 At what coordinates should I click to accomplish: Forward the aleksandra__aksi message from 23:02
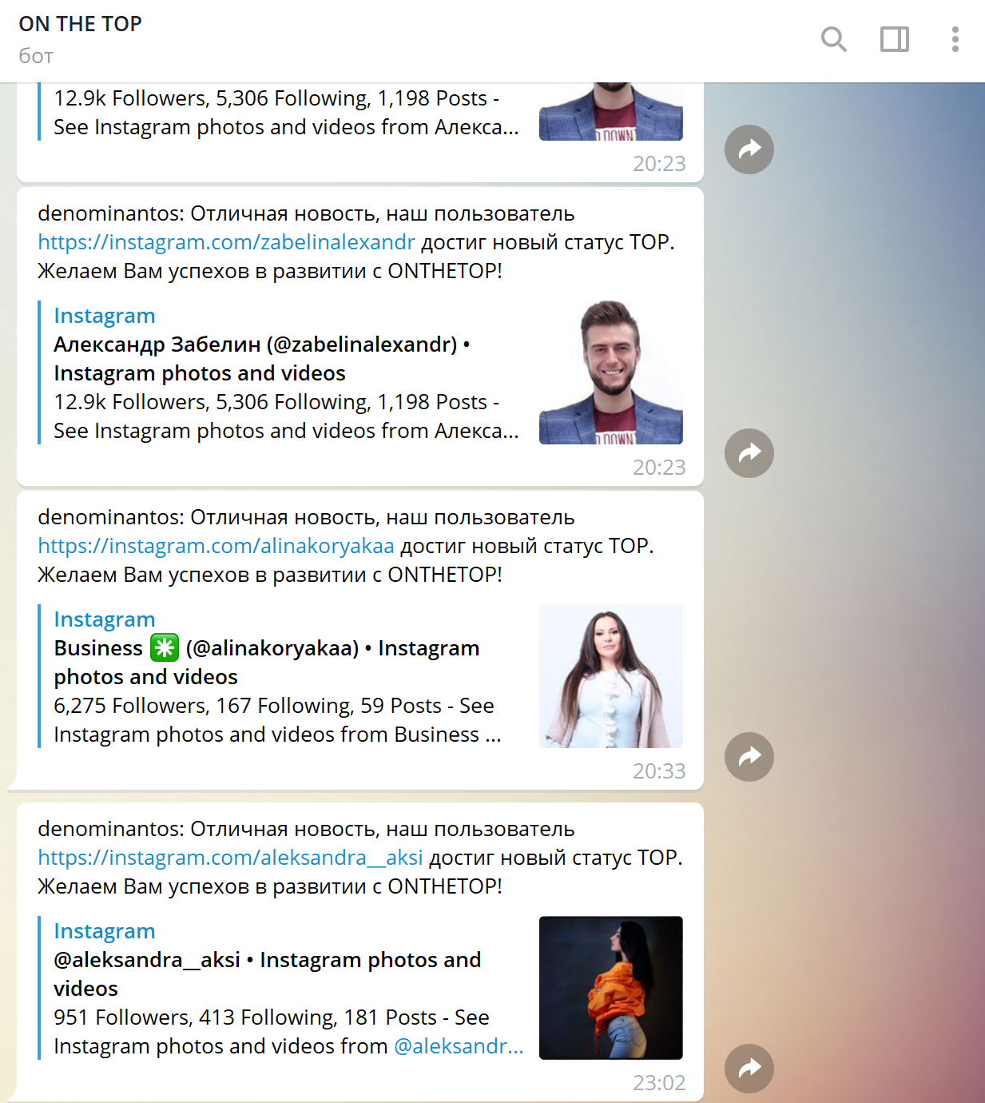click(749, 1069)
